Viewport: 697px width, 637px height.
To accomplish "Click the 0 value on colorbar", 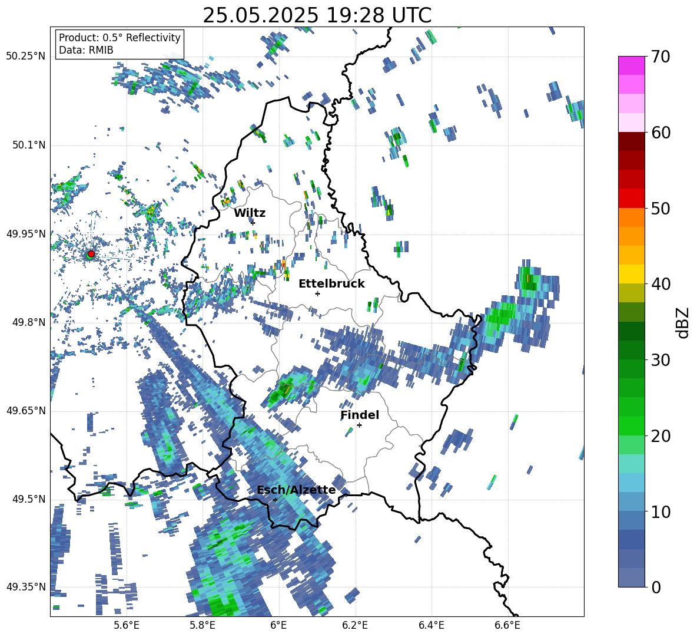I will [x=656, y=588].
